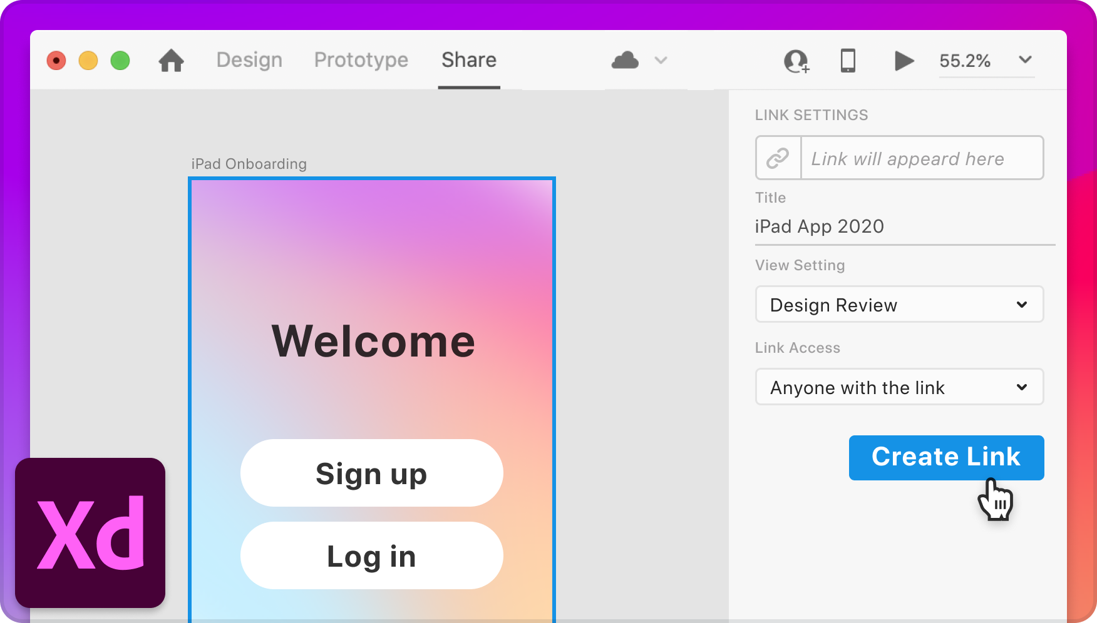
Task: Click the 'Link will appeard here' field
Action: 922,158
